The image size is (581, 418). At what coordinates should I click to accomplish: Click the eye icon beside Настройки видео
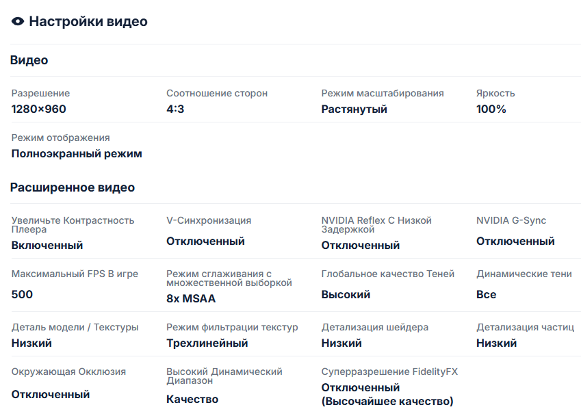18,22
